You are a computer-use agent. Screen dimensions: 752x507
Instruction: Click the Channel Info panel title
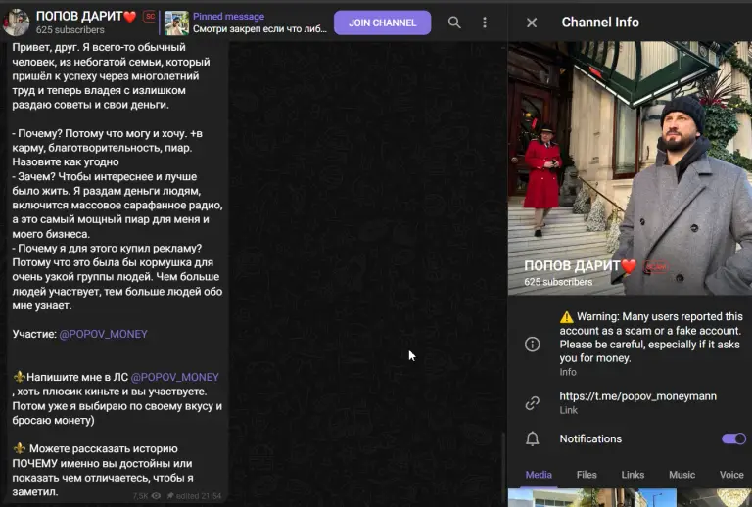point(600,23)
